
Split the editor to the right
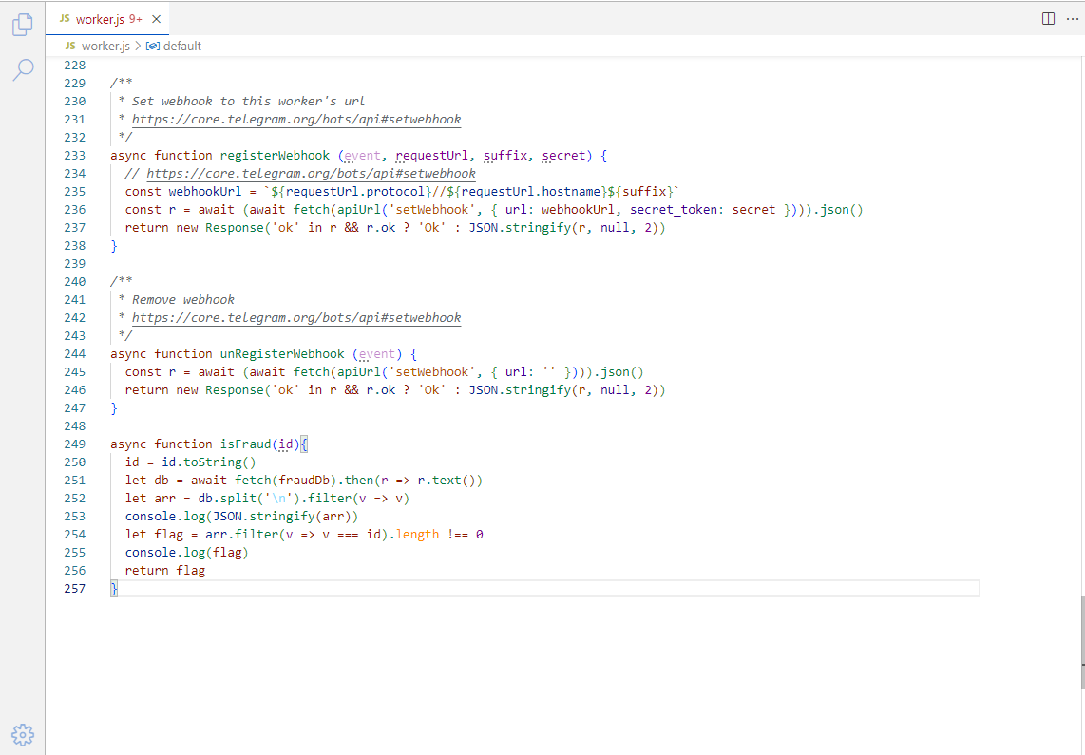[x=1049, y=19]
